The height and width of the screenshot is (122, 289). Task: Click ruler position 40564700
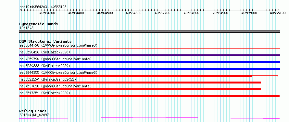(x=162, y=13)
